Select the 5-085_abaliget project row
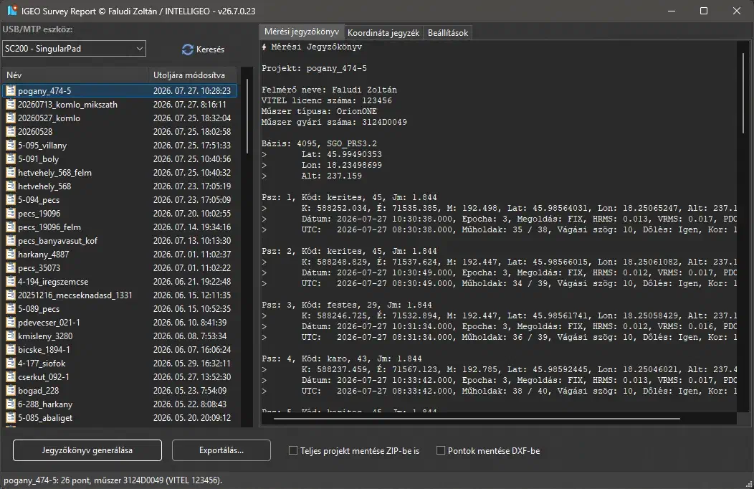The height and width of the screenshot is (489, 754). (x=120, y=418)
